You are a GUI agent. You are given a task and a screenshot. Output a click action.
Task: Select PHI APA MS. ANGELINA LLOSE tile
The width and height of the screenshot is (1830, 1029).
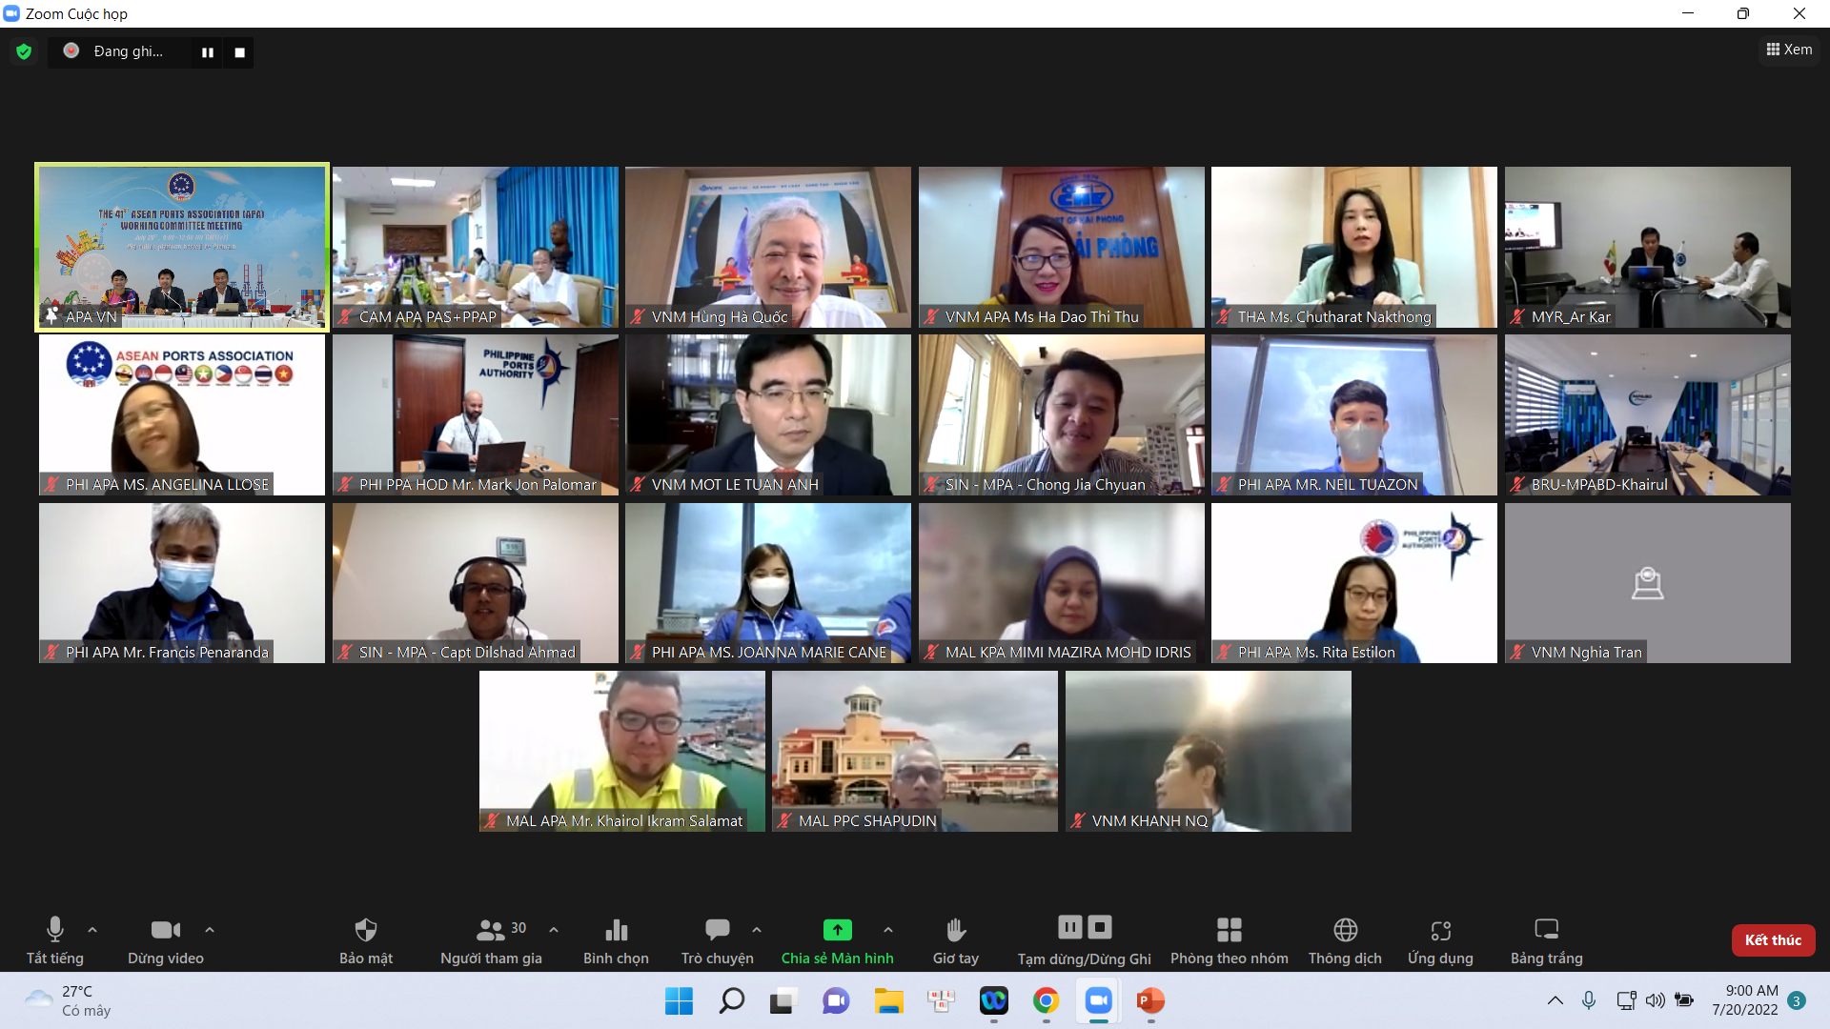coord(182,414)
